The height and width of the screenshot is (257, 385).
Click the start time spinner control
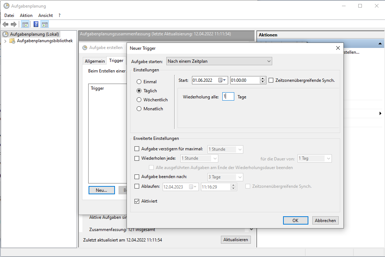263,80
